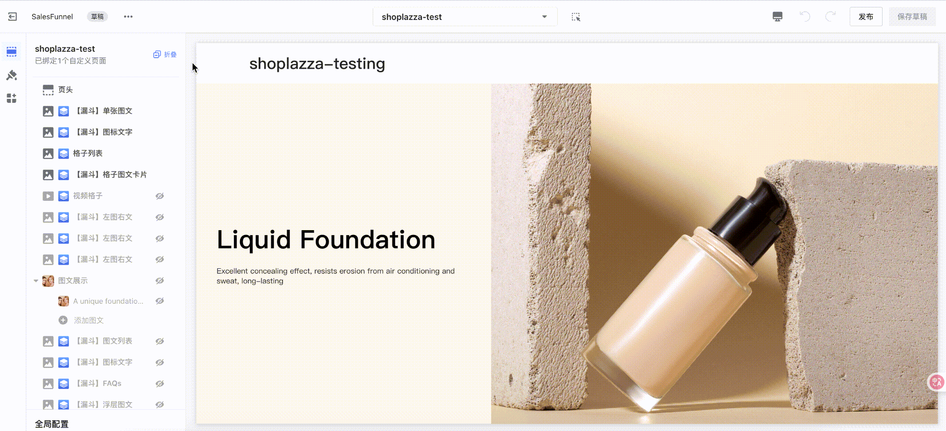The height and width of the screenshot is (431, 946).
Task: Click the 页头 header section icon
Action: (48, 90)
